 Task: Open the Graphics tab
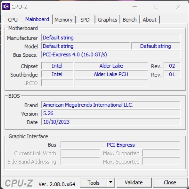tap(108, 20)
